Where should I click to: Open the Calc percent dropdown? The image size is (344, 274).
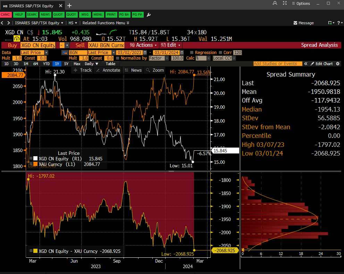[209, 58]
